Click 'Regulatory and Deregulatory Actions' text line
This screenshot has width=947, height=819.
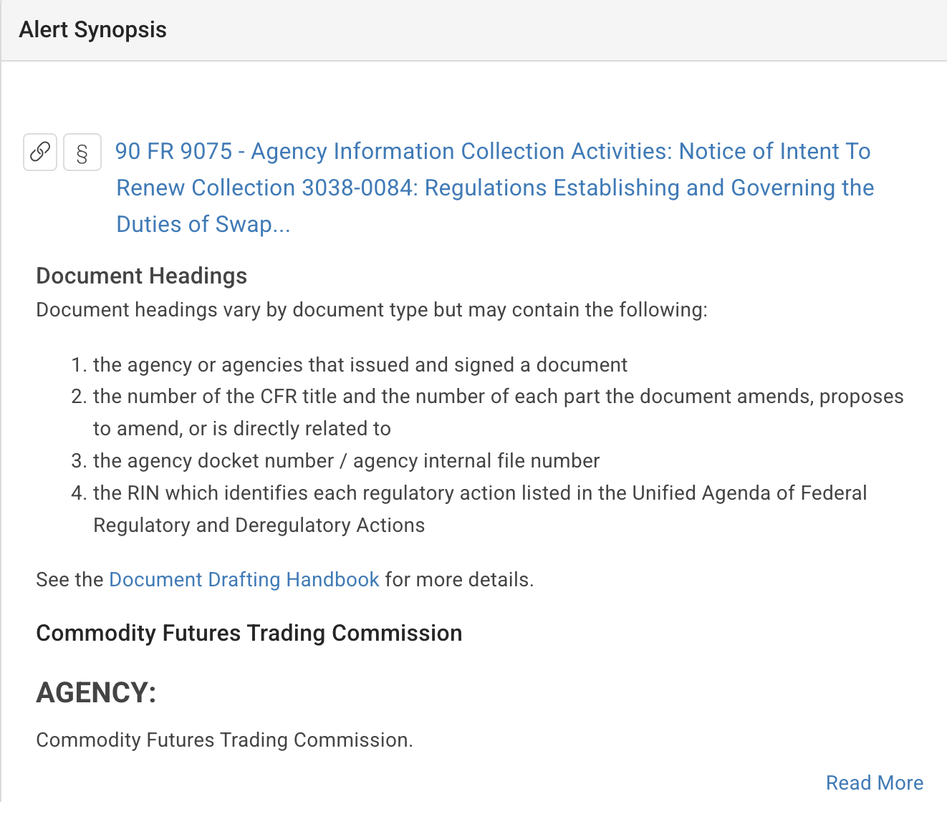(x=259, y=525)
